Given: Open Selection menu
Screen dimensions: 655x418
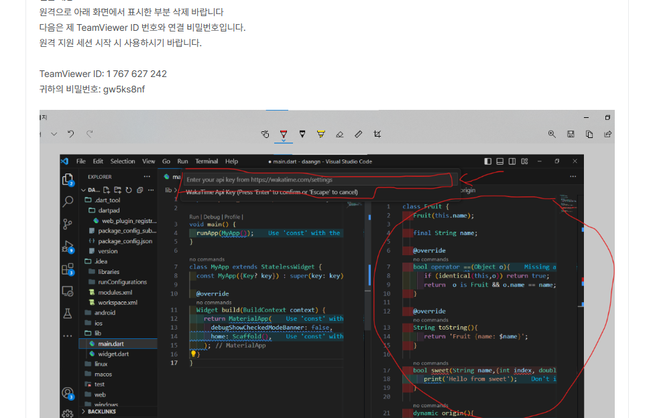Looking at the screenshot, I should pos(123,161).
